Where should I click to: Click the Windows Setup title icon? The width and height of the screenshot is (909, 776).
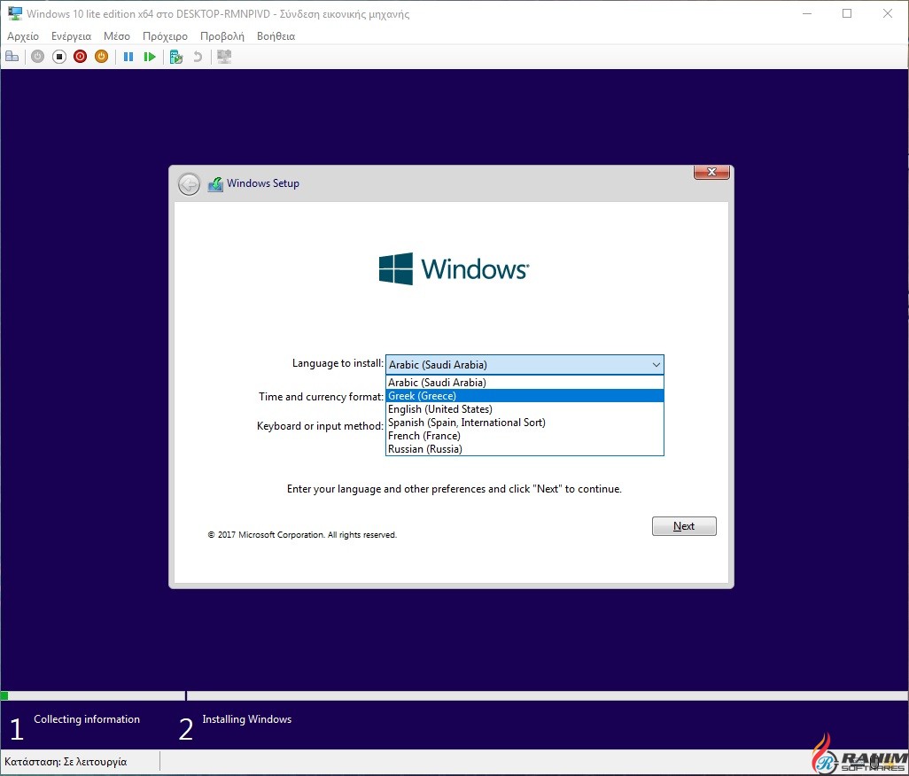click(x=215, y=183)
